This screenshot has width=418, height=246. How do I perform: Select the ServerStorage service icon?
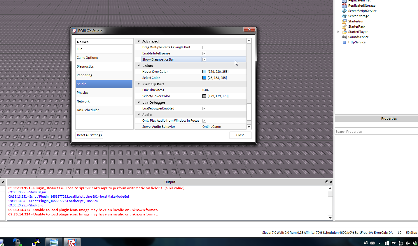(x=344, y=16)
